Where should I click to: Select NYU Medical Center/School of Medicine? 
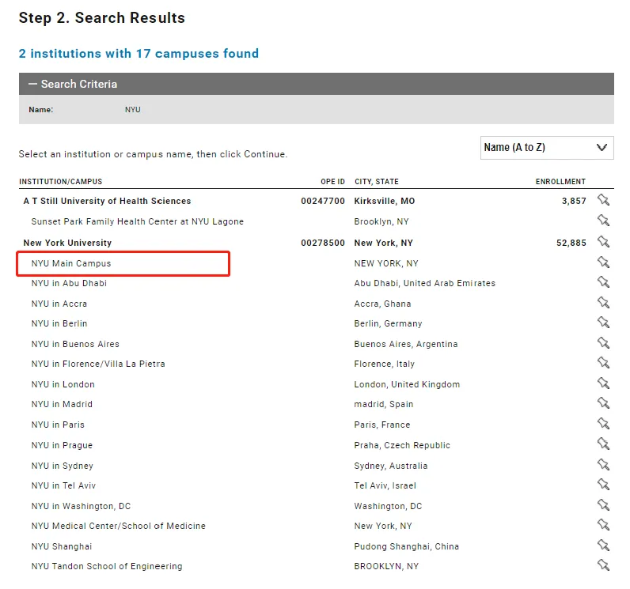coord(118,526)
